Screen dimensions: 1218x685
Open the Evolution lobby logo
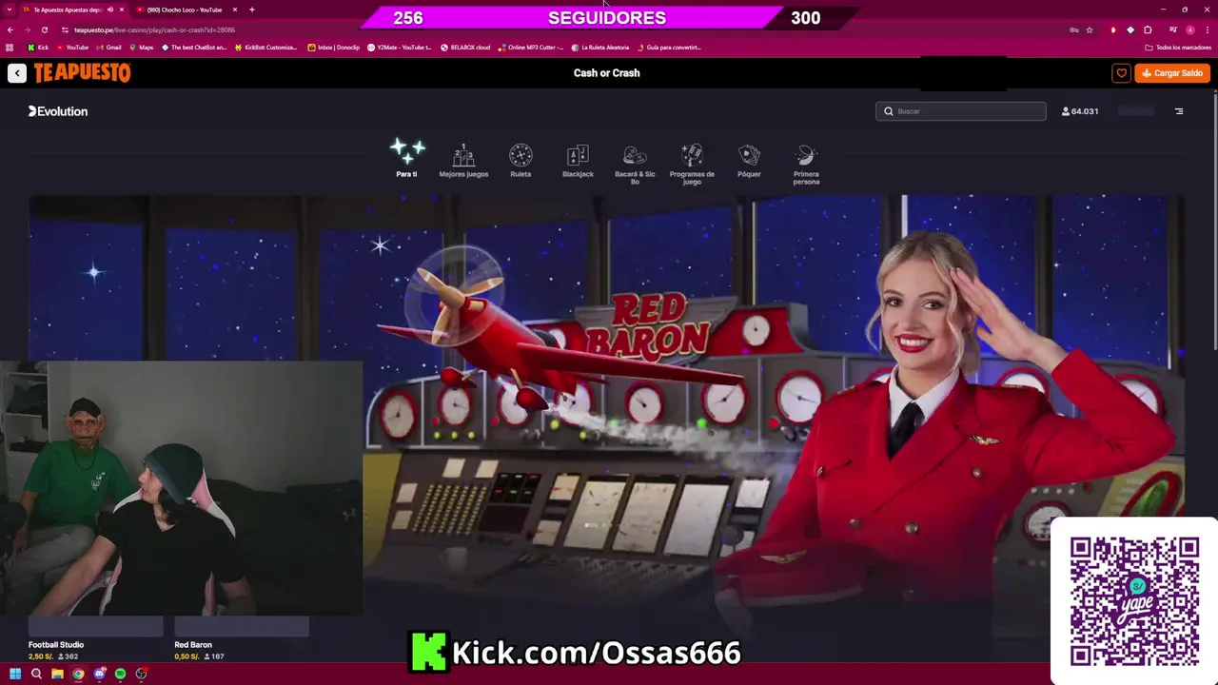tap(58, 111)
